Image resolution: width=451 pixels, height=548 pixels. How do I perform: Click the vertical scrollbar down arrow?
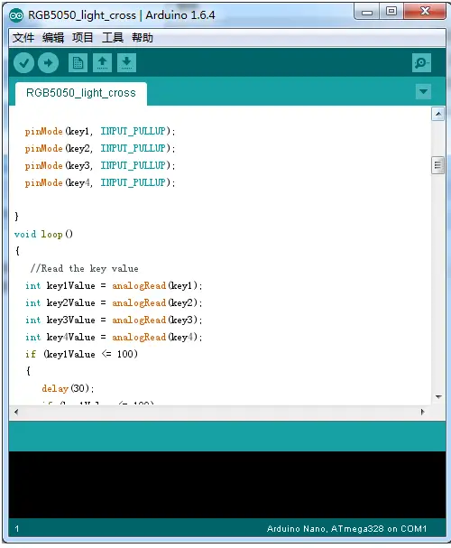click(438, 397)
